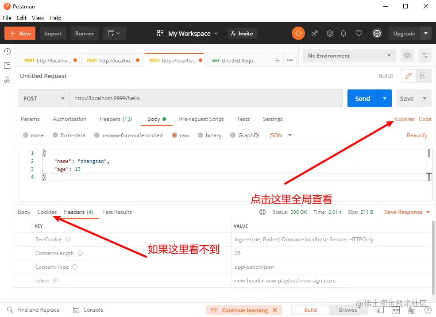Open the response Cookies tab

(47, 212)
